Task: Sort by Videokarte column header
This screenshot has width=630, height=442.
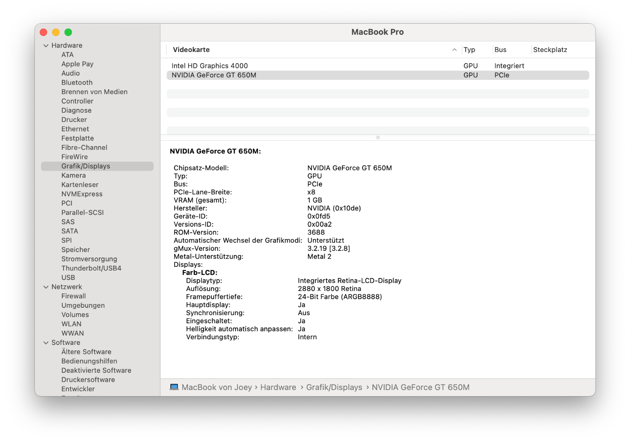Action: click(191, 50)
